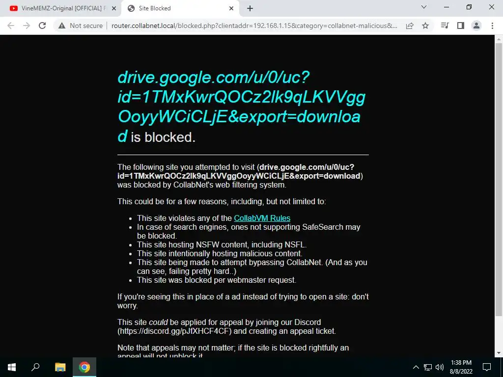Click the Chrome taskbar icon
503x377 pixels.
coord(84,367)
